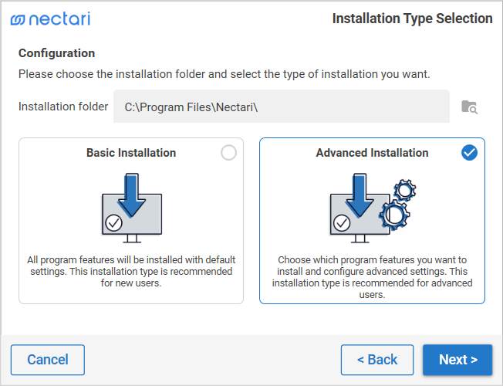Click the browse folder icon
The height and width of the screenshot is (386, 503).
469,107
